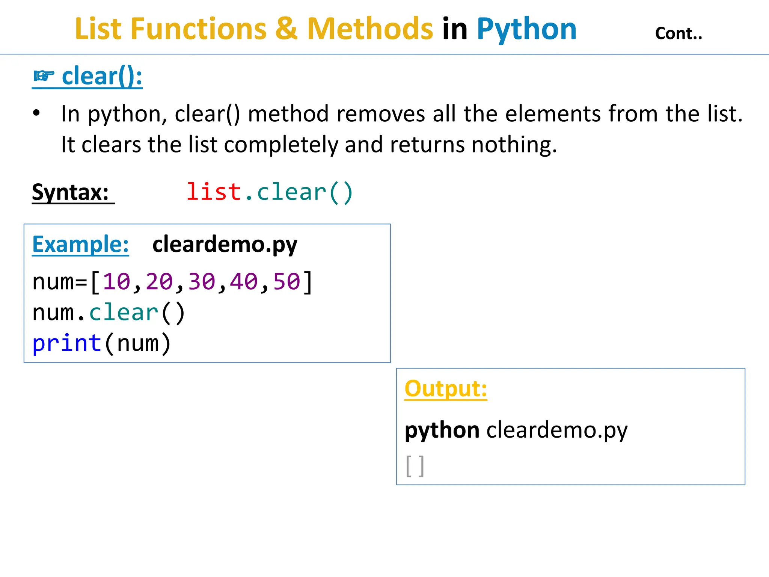Click the 'returns nothing' sentence line
This screenshot has height=577, width=769.
click(x=309, y=145)
